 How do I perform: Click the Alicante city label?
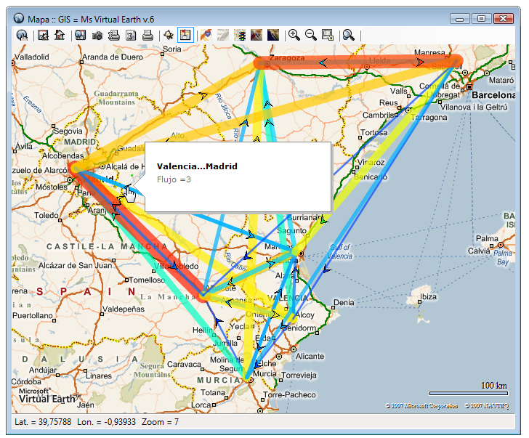pos(310,356)
